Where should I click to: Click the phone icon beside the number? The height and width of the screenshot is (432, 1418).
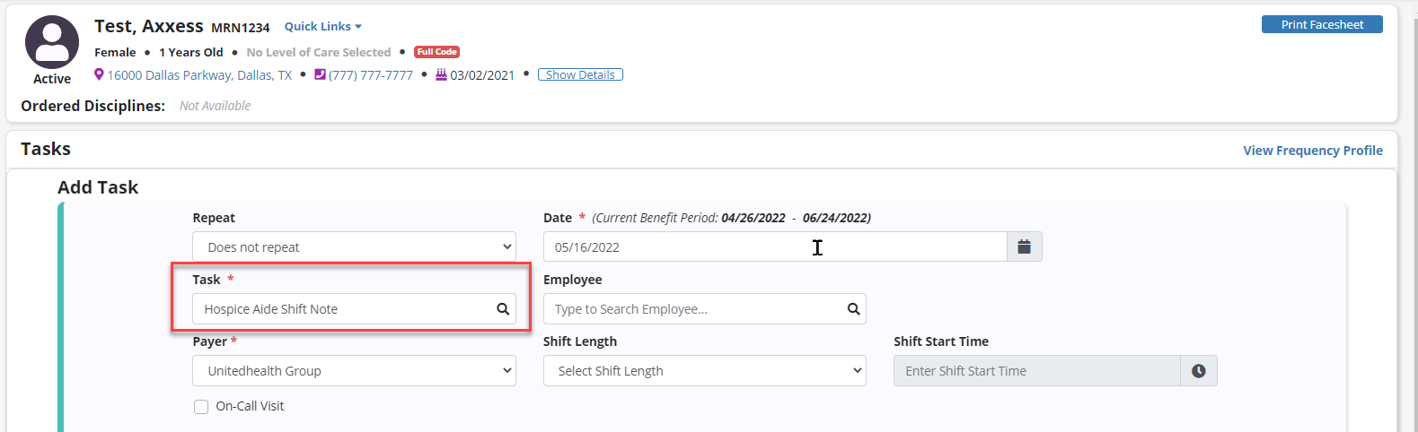point(320,74)
